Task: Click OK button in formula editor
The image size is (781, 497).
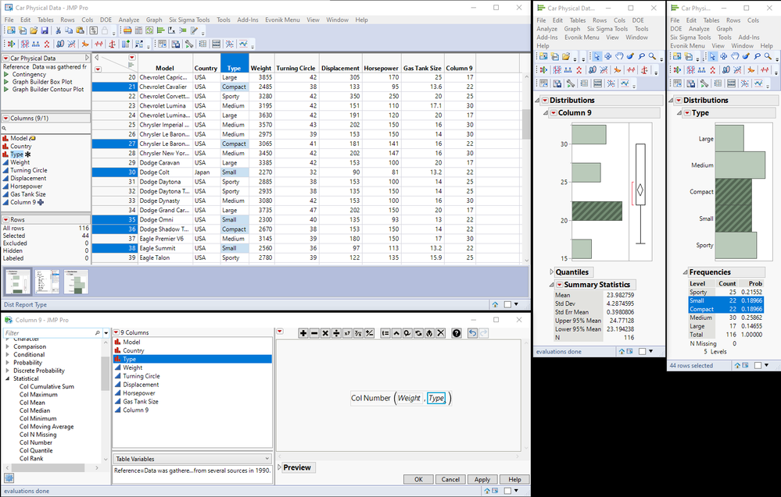Action: (418, 479)
